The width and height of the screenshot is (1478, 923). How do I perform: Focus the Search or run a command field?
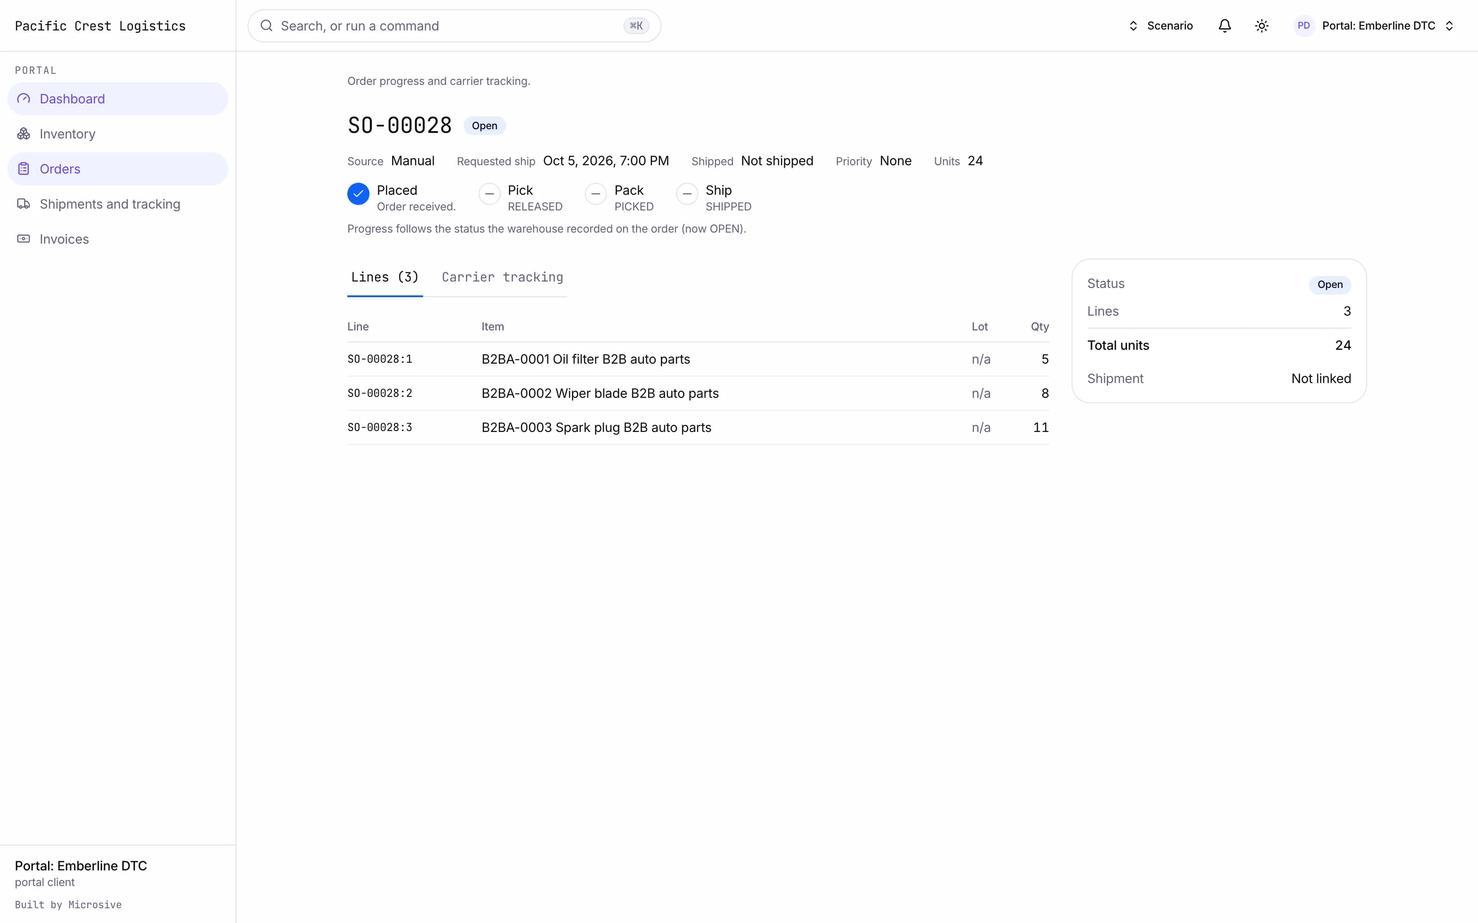(x=454, y=26)
